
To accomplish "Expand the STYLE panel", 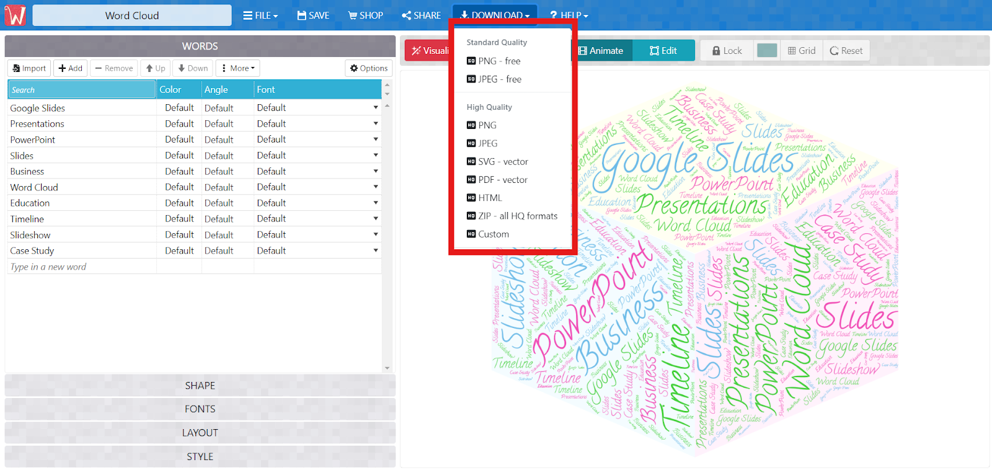I will click(x=200, y=456).
